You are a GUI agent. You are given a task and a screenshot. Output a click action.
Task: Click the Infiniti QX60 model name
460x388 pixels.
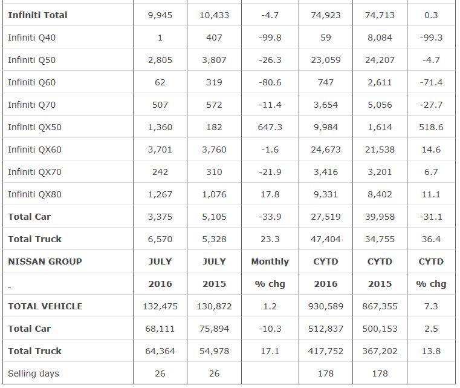(34, 150)
